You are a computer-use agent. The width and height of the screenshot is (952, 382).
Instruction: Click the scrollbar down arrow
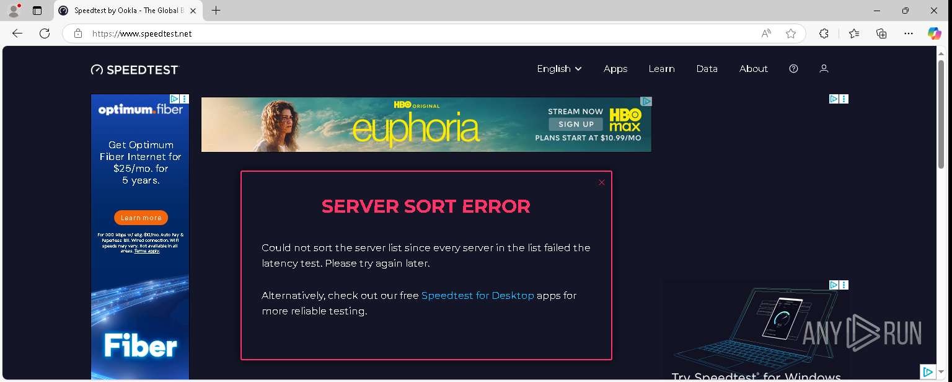tap(941, 372)
